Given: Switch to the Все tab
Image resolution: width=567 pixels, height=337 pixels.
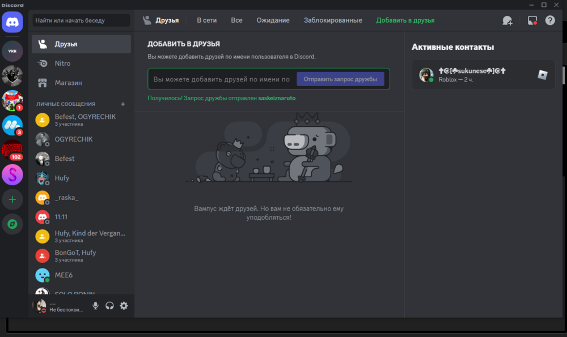Looking at the screenshot, I should pos(237,20).
